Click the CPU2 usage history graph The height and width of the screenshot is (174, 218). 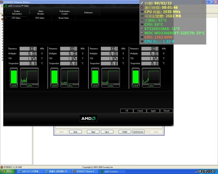(110, 77)
